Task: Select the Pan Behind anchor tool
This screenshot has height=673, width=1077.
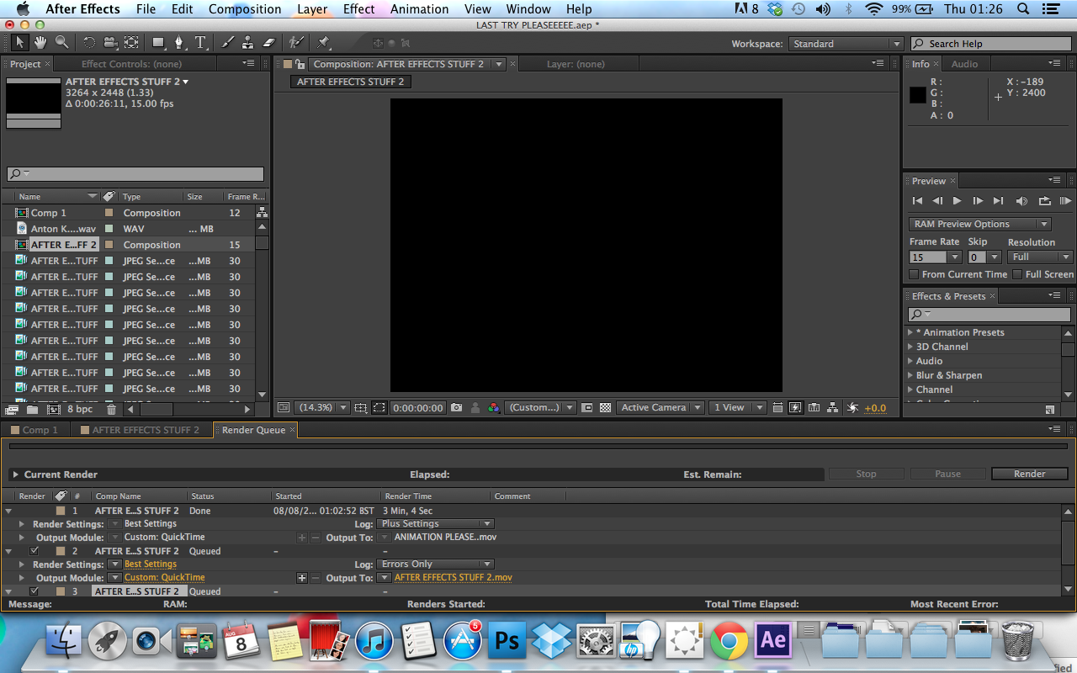Action: pyautogui.click(x=132, y=42)
